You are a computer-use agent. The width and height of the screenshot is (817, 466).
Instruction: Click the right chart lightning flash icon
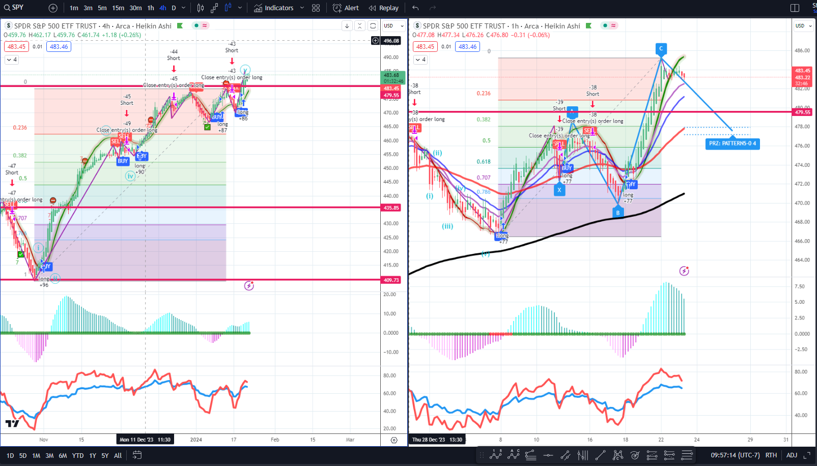(684, 271)
